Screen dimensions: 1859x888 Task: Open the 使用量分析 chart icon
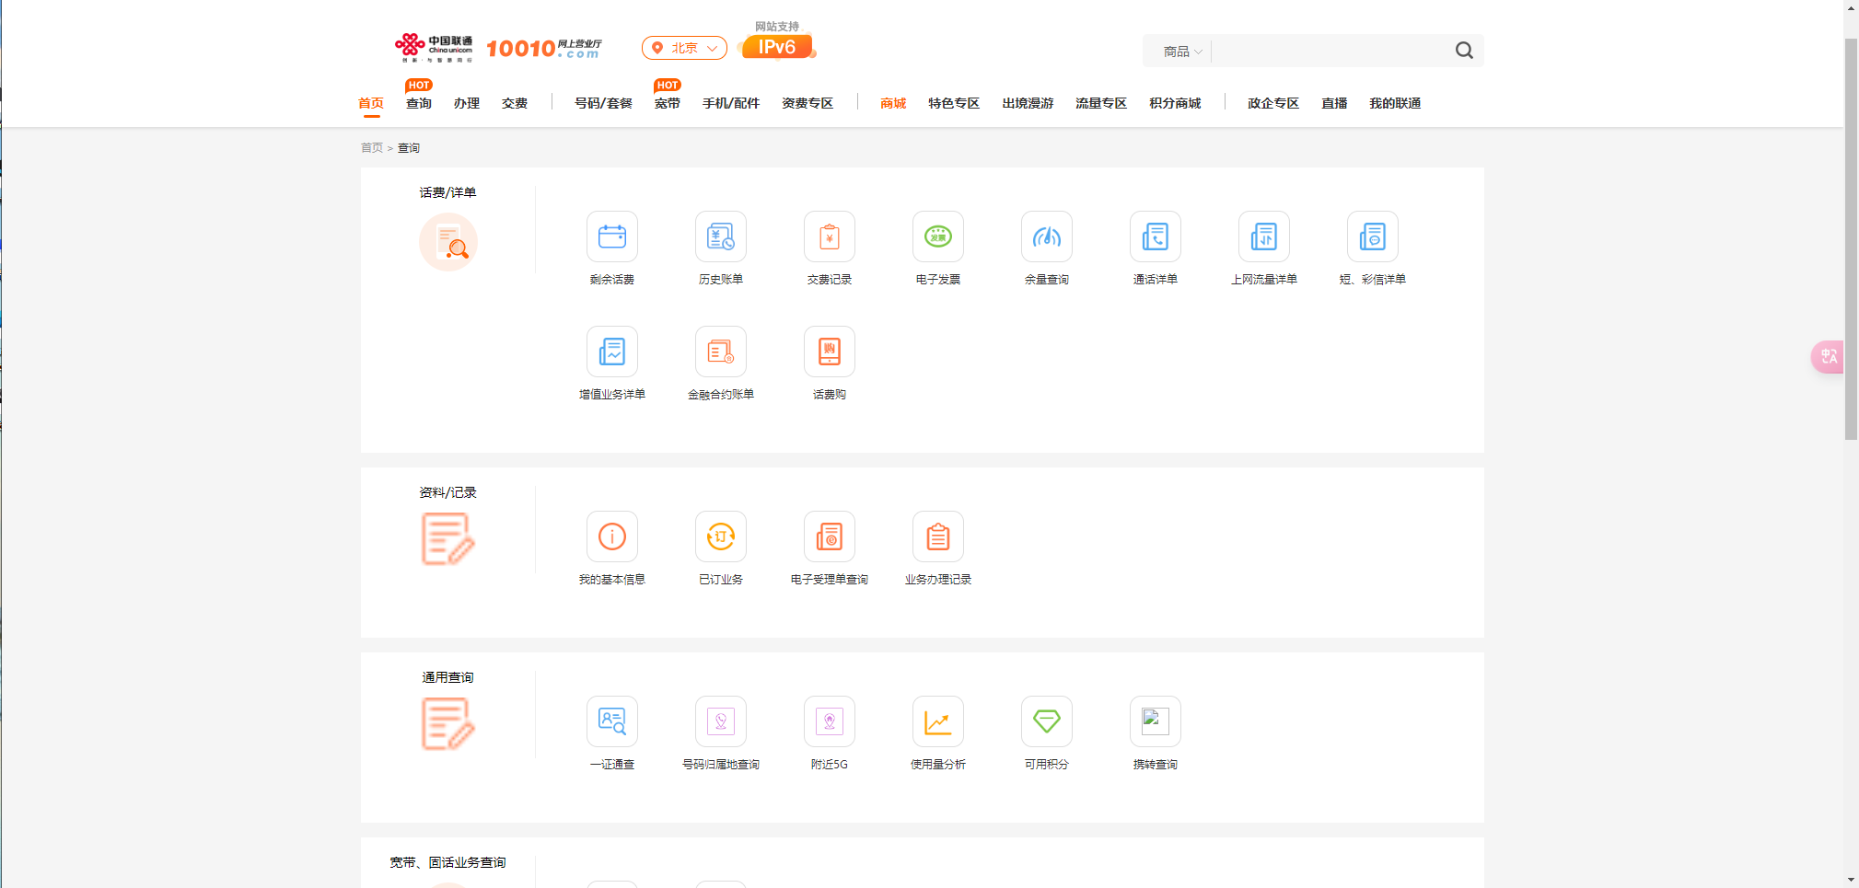[x=938, y=721]
